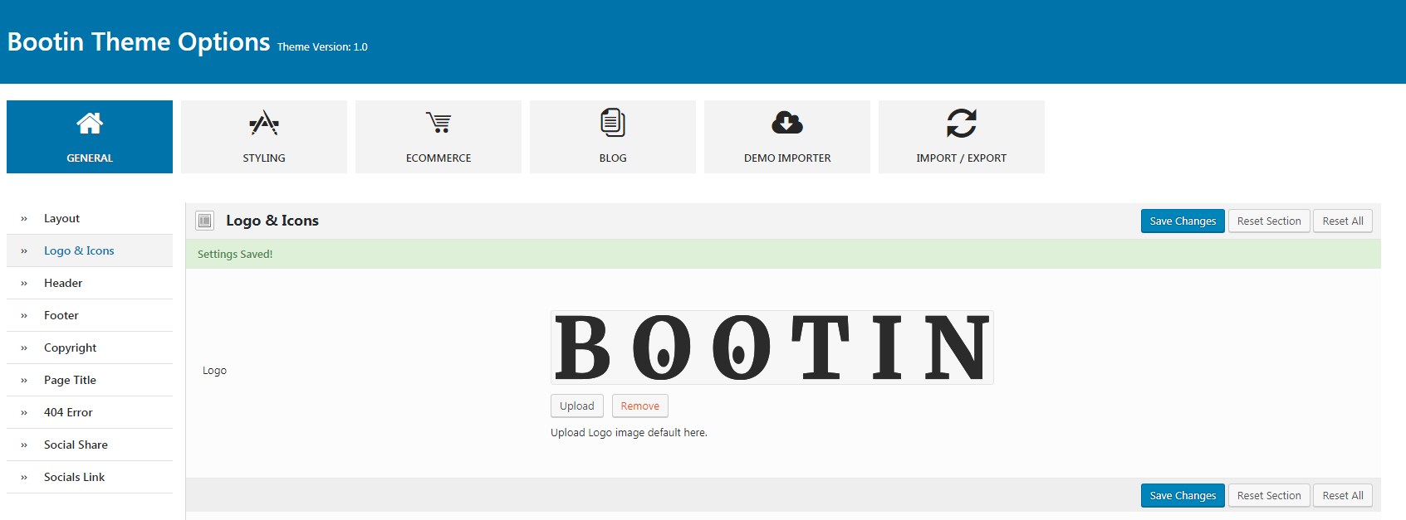1406x520 pixels.
Task: Open Social Share settings
Action: click(76, 445)
